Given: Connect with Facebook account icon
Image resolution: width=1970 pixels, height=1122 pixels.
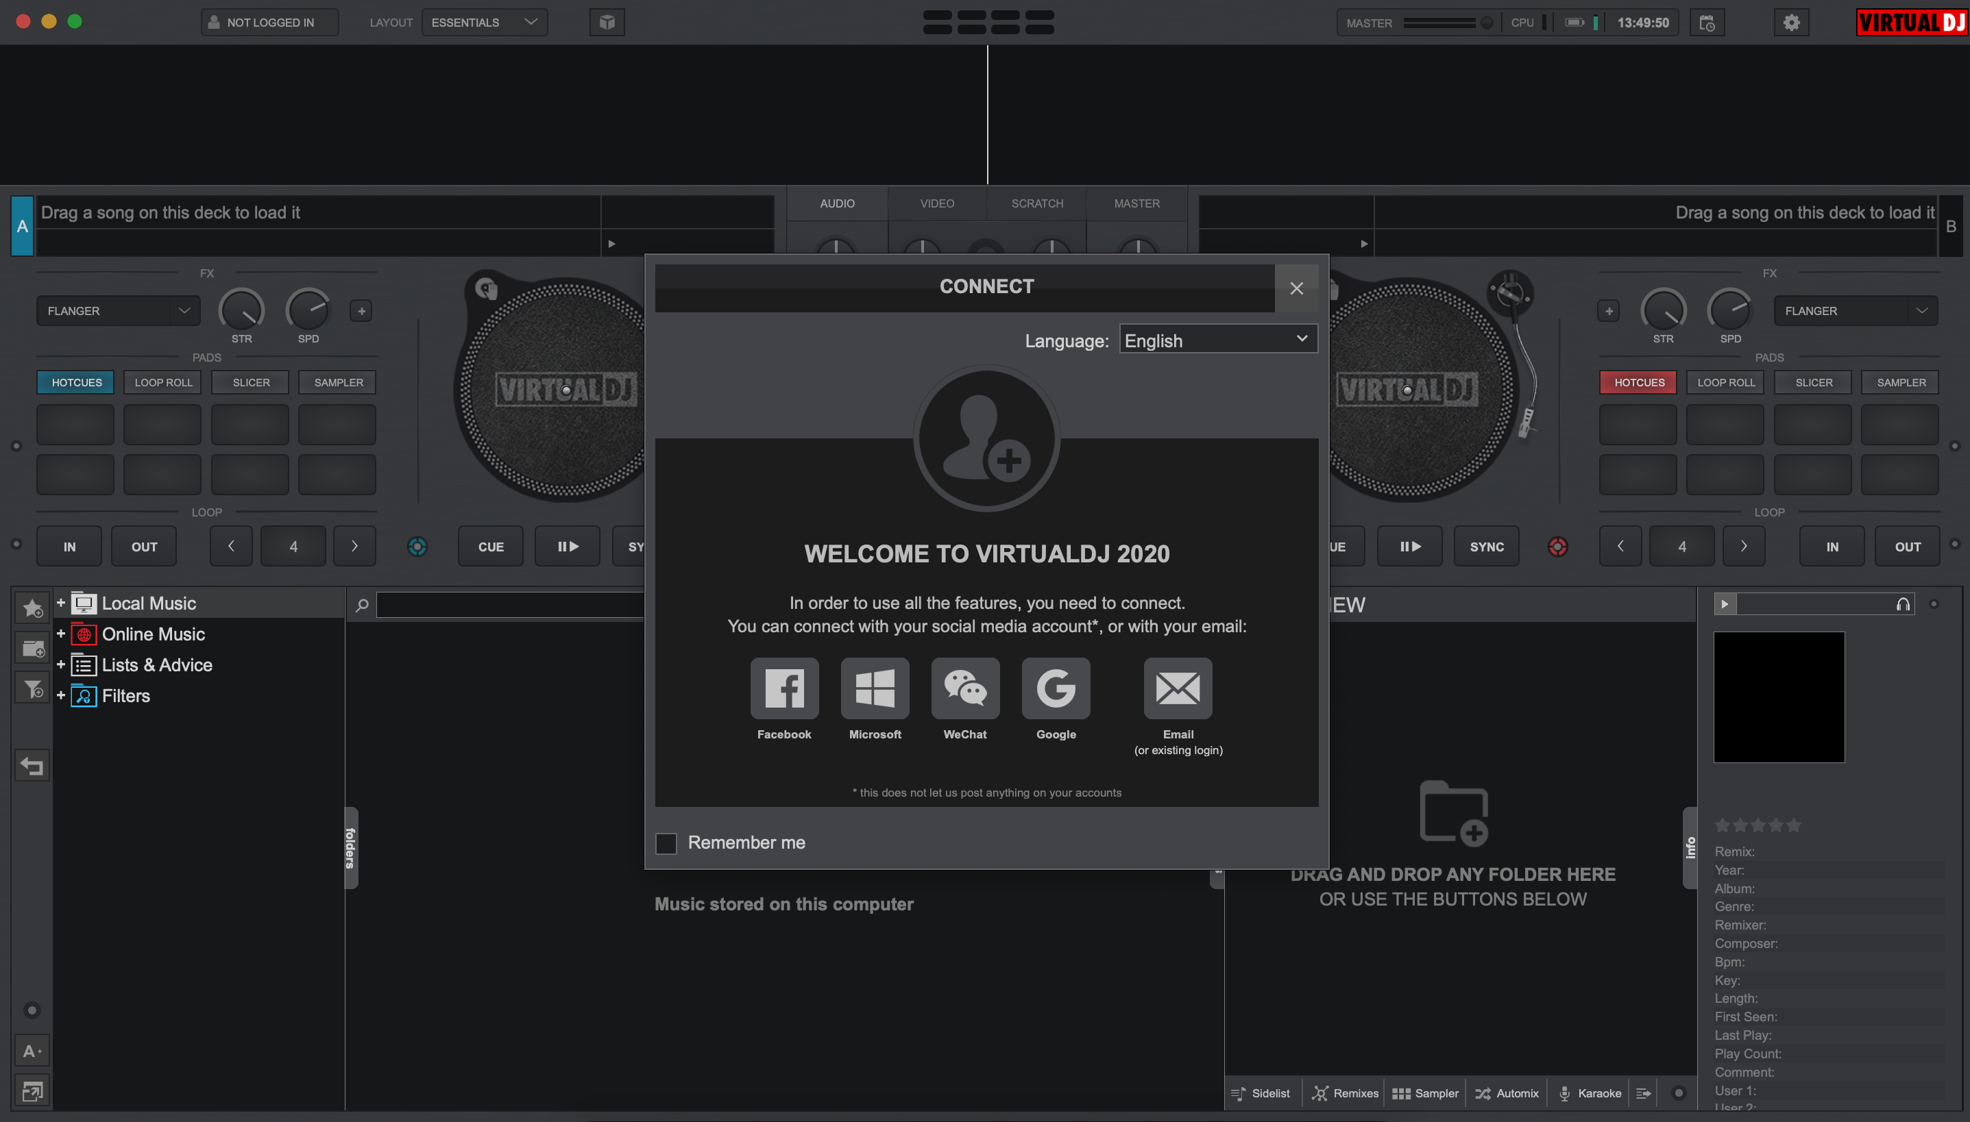Looking at the screenshot, I should pyautogui.click(x=784, y=688).
